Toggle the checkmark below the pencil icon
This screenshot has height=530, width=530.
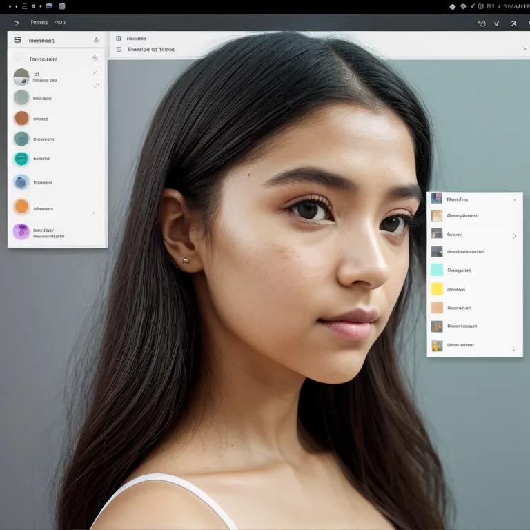[95, 86]
